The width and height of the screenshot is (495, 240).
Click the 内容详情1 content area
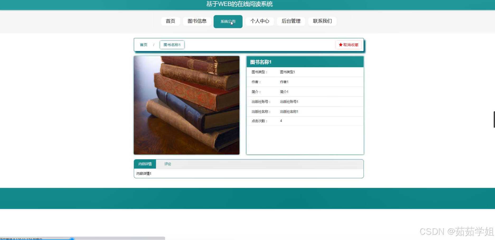point(144,173)
